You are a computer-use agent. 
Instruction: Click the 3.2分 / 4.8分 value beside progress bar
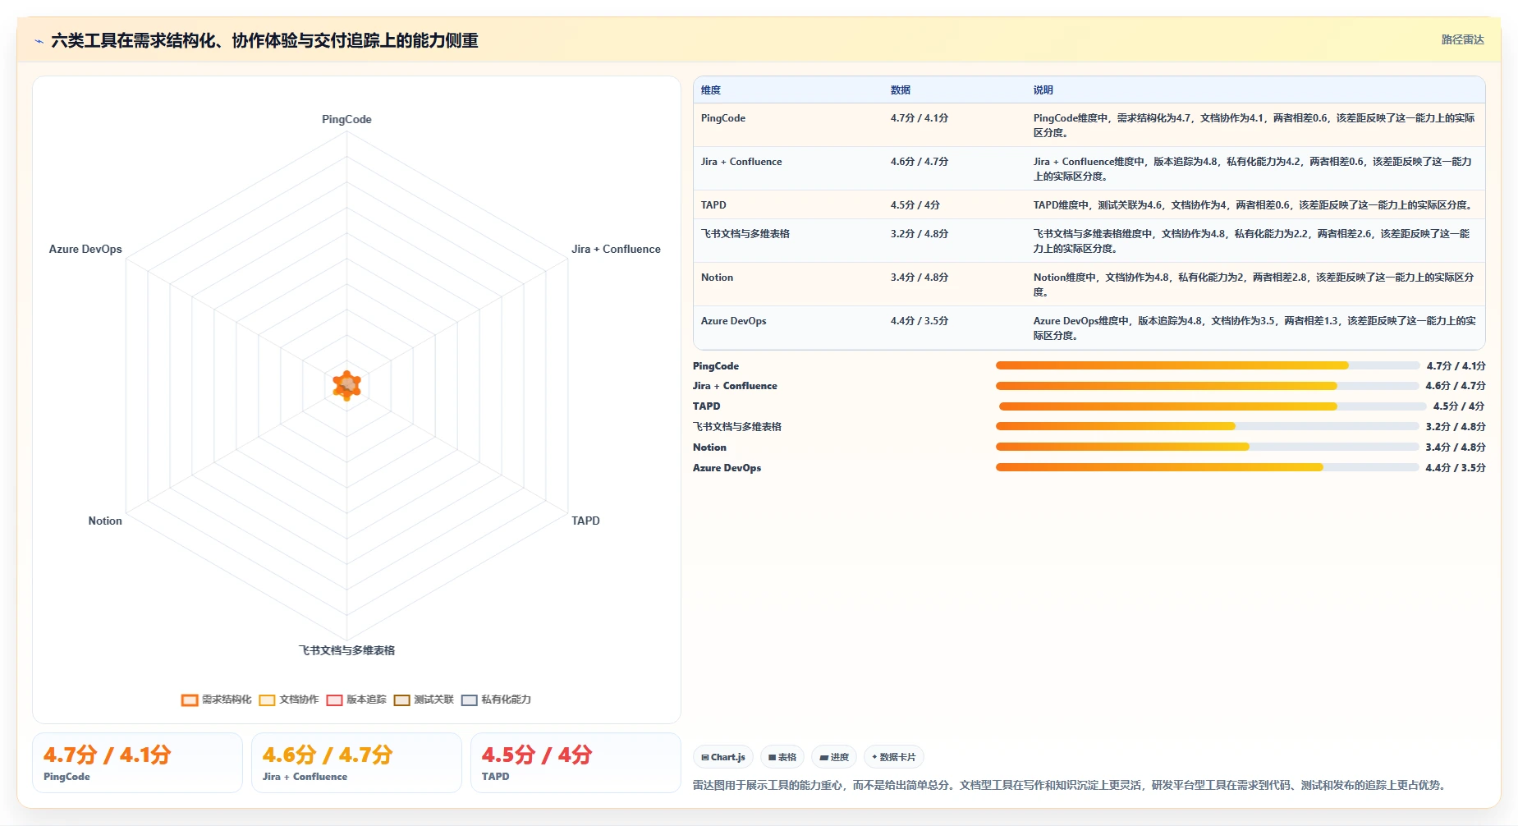pos(1455,427)
